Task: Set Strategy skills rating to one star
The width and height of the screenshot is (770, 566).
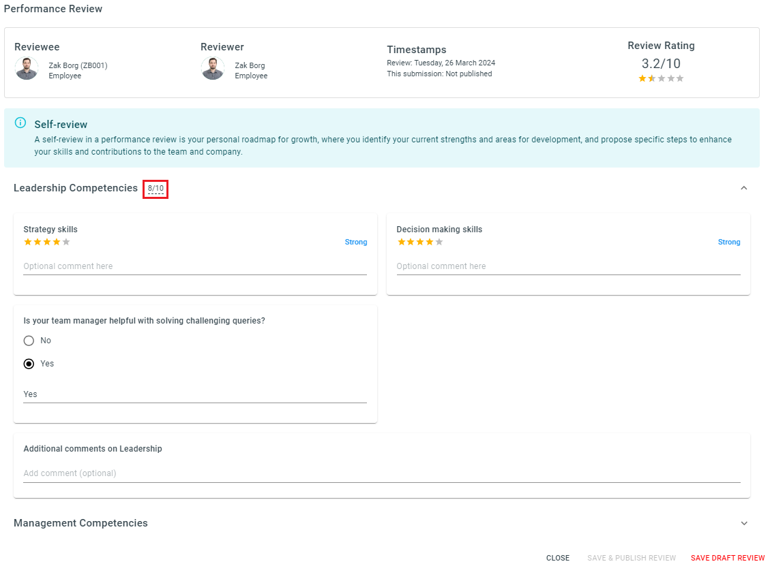Action: pos(28,242)
